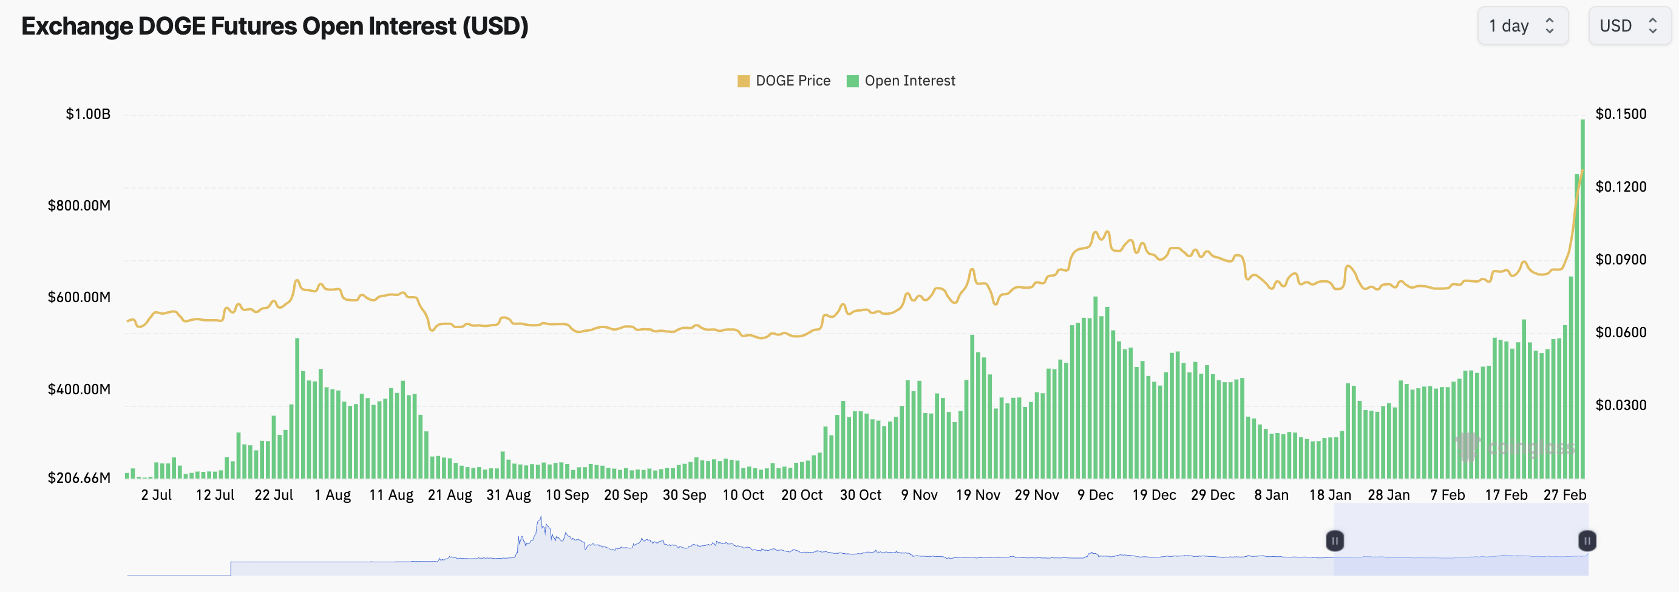The height and width of the screenshot is (592, 1679).
Task: Click the 18 Jan date label
Action: tap(1329, 495)
